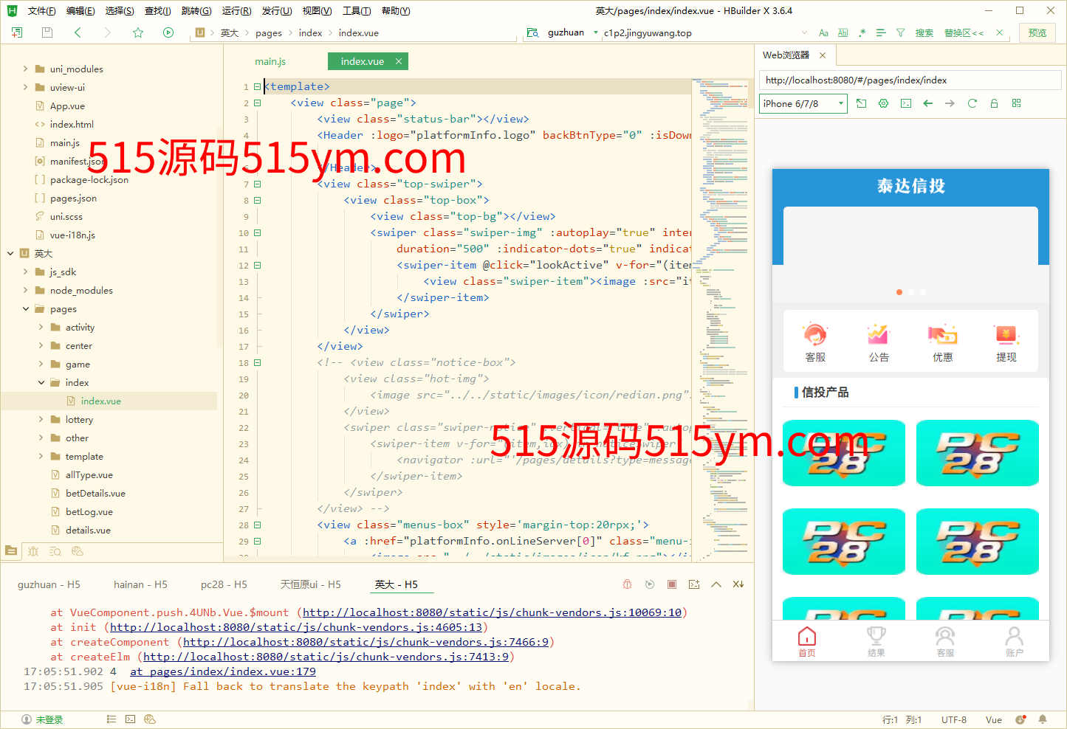Viewport: 1067px width, 729px height.
Task: Click the 预览 preview button
Action: 1037,33
